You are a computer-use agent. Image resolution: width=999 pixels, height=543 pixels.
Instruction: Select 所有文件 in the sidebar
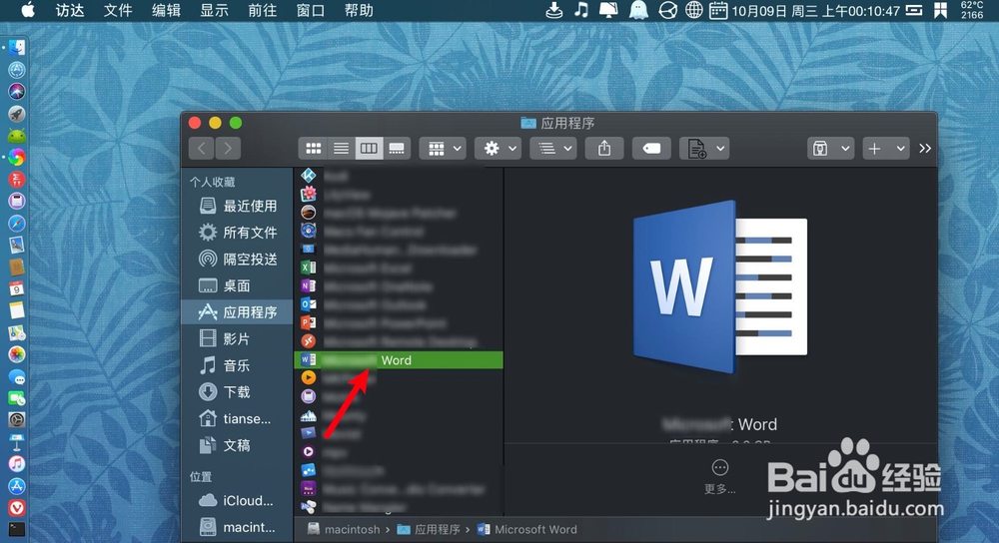click(x=238, y=233)
